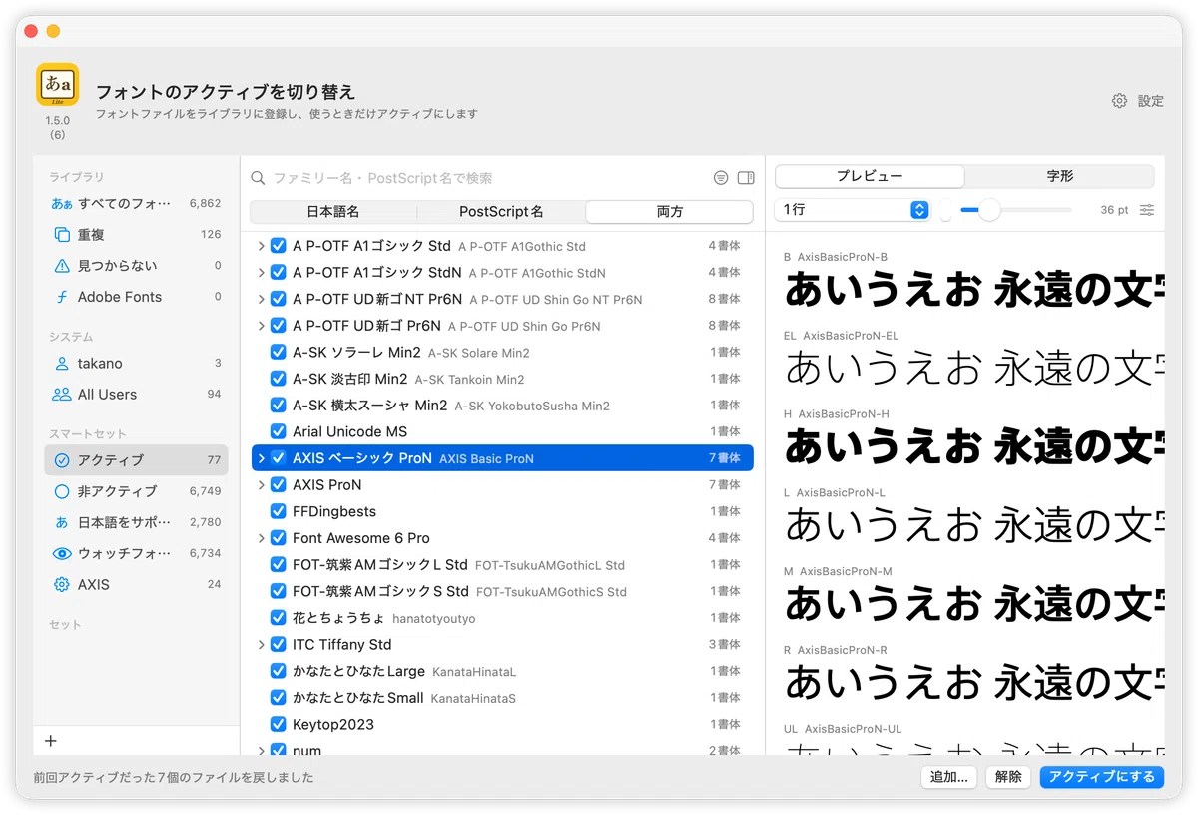Uncheck 花とちょうちょ checkbox
Image resolution: width=1198 pixels, height=815 pixels.
pyautogui.click(x=279, y=618)
